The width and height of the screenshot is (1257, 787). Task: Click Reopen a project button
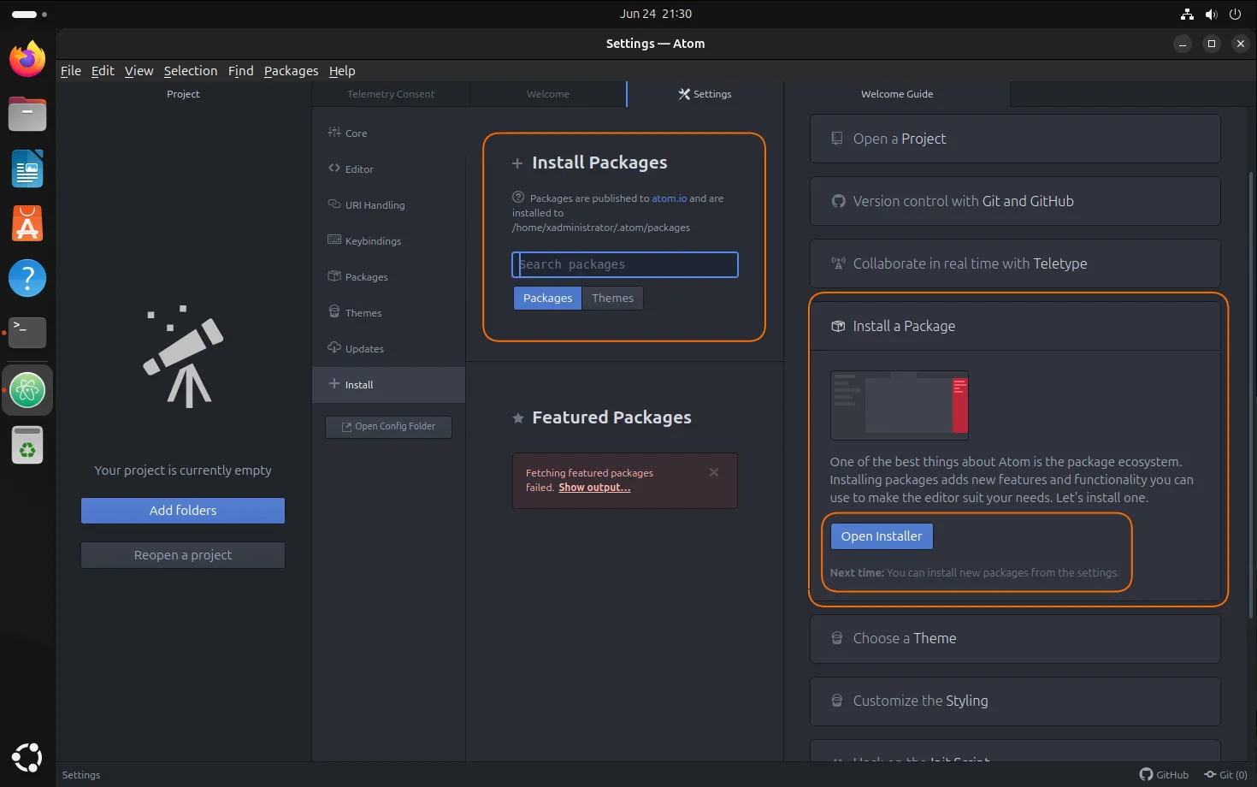(183, 555)
